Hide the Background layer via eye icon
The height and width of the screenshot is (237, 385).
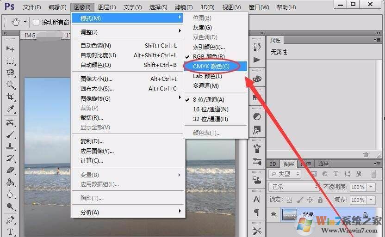[x=273, y=215]
